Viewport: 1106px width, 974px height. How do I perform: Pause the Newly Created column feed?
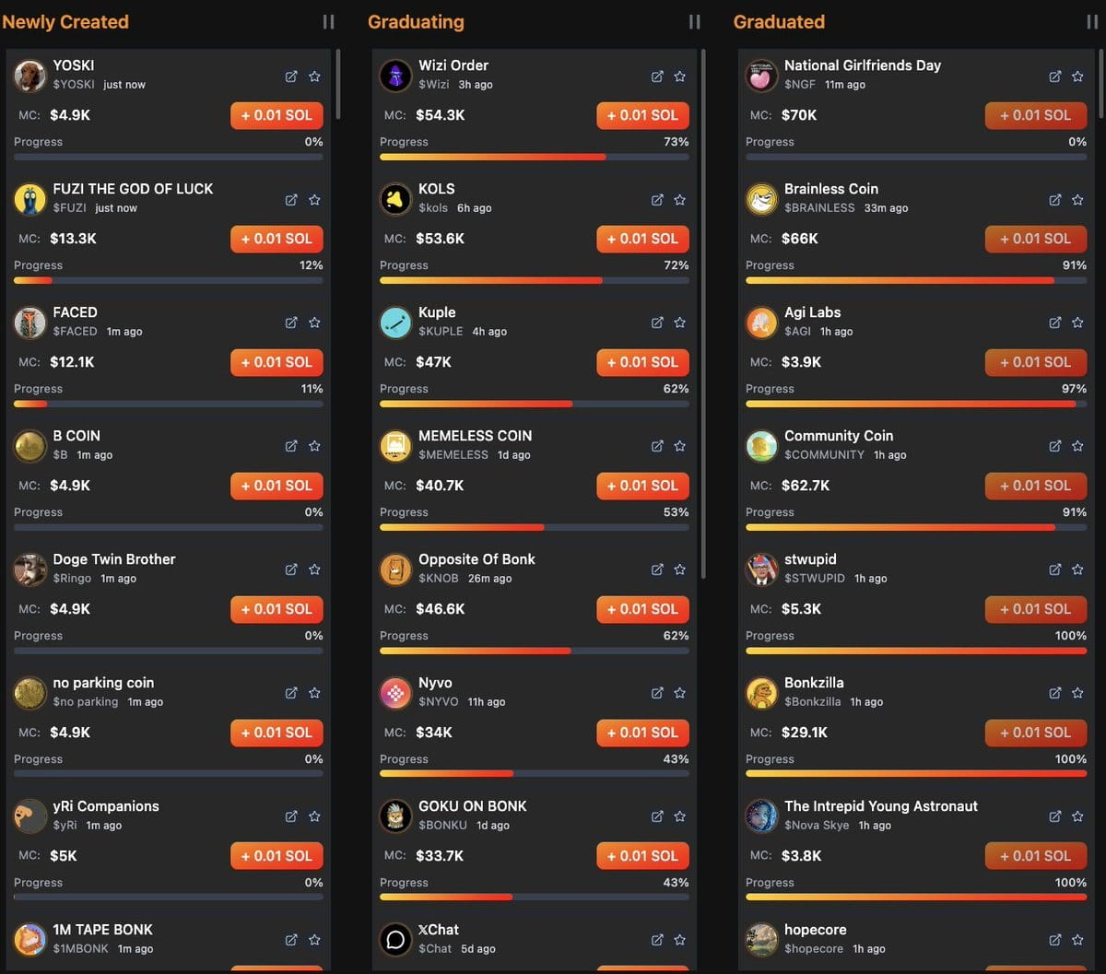(328, 22)
